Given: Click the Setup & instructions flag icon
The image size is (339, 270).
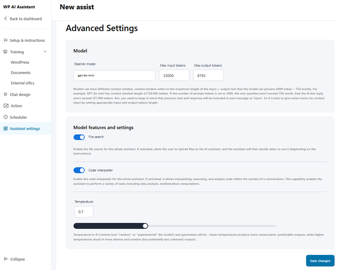Looking at the screenshot, I should coord(6,41).
